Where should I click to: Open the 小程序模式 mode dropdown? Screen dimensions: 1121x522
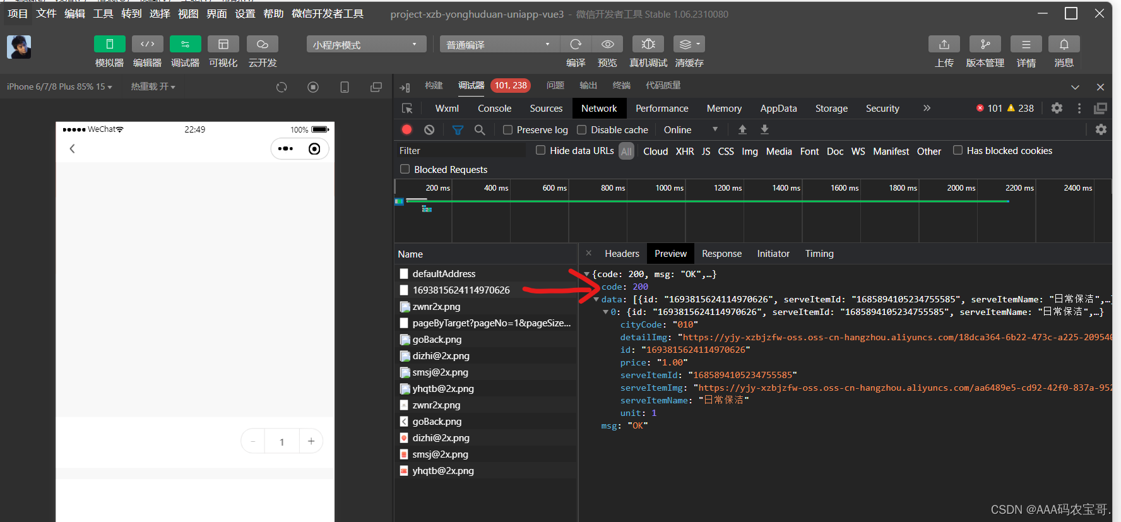coord(366,44)
